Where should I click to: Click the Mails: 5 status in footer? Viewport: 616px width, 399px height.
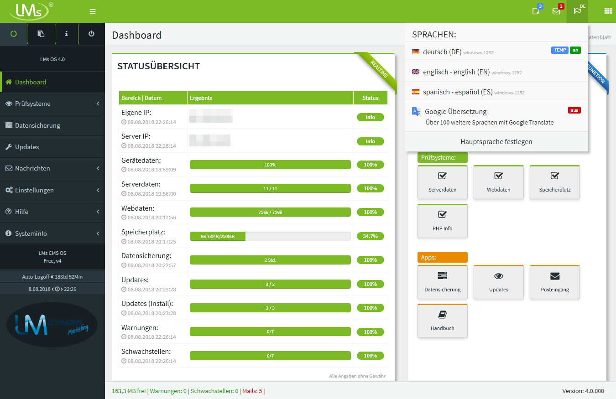(x=252, y=391)
